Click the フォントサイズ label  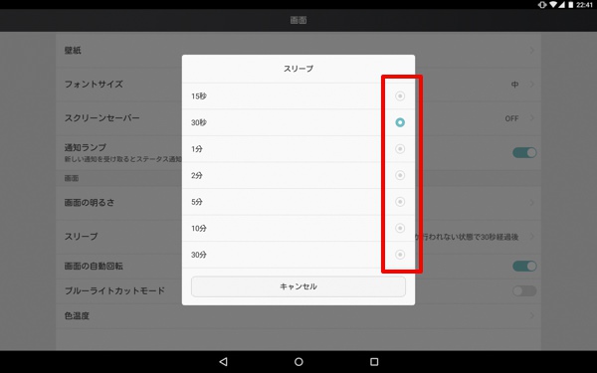[x=94, y=85]
